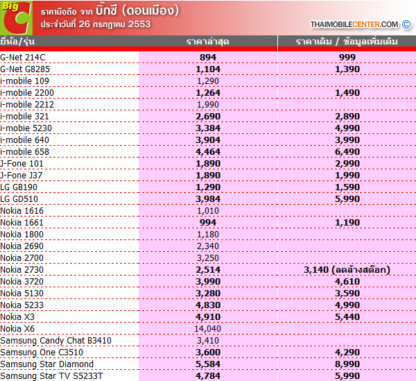The image size is (416, 381).
Task: Click the THAIMOBILECENTER.COM text
Action: point(354,25)
